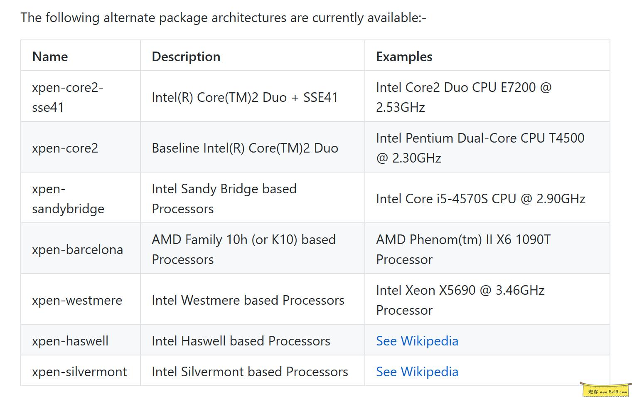Viewport: 632px width, 397px height.
Task: Click the xpen-haswell package name
Action: click(x=70, y=341)
